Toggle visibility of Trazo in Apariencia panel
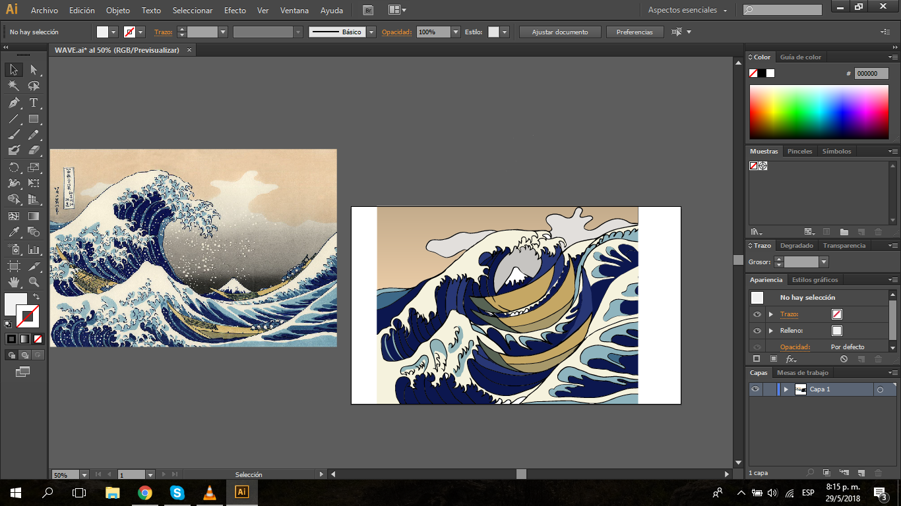 click(757, 314)
